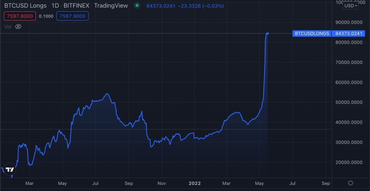Image resolution: width=370 pixels, height=191 pixels.
Task: Click the Mar 2022 axis label
Action: coord(227,183)
